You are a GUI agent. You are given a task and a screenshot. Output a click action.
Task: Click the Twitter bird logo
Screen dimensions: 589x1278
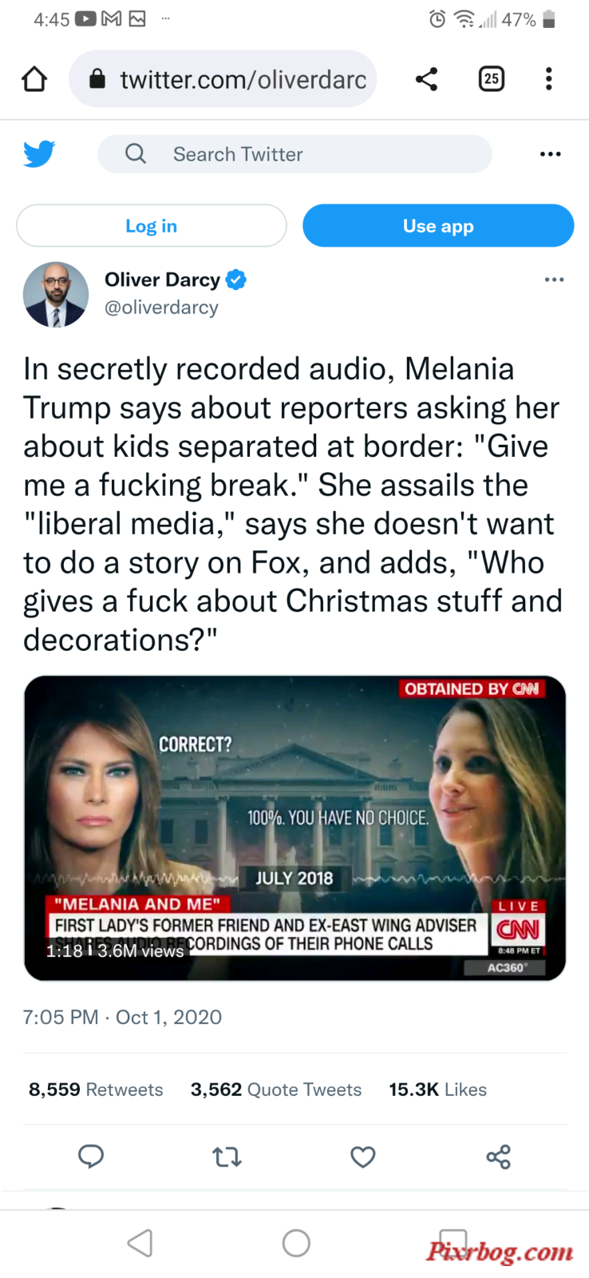tap(39, 153)
